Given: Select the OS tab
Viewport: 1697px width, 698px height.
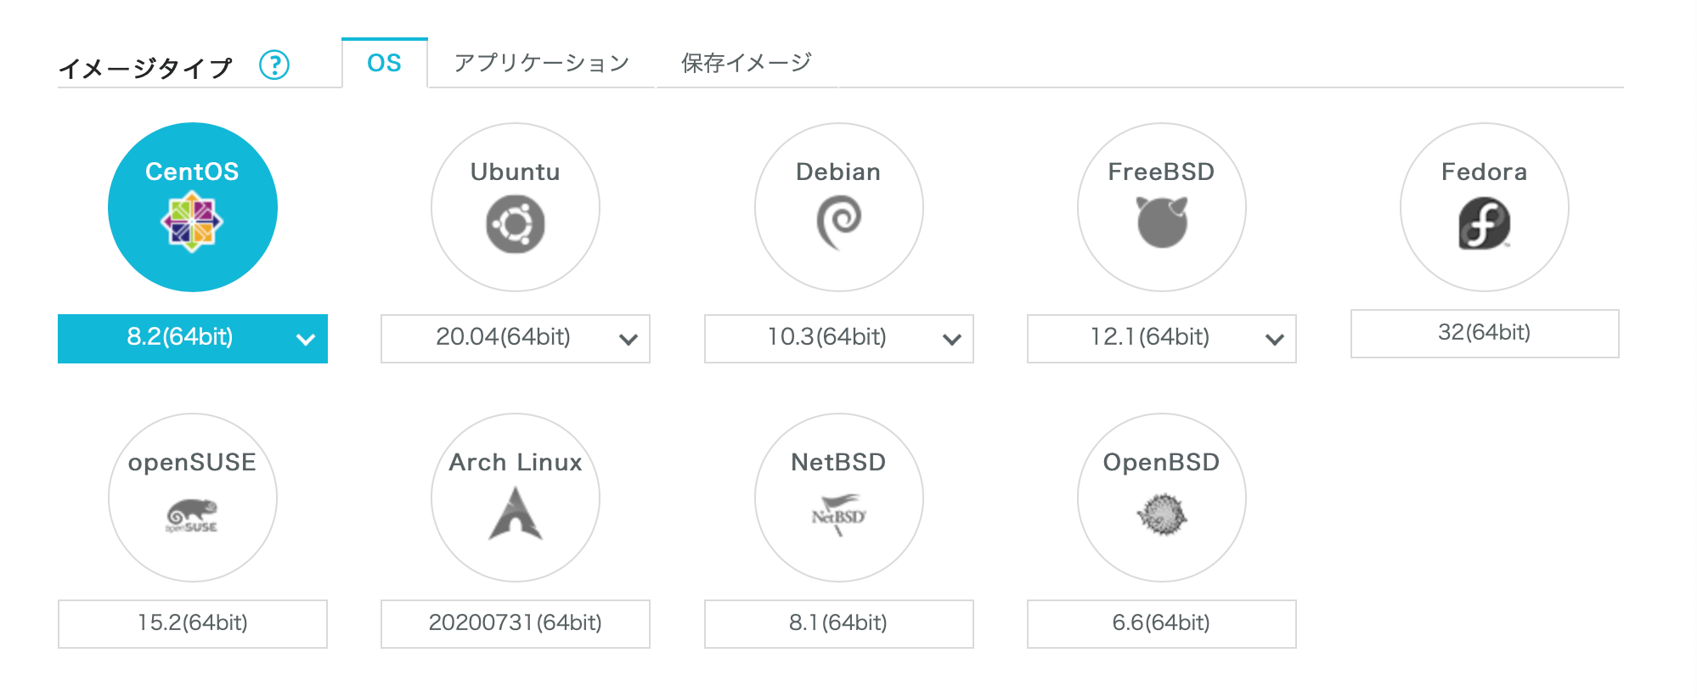Looking at the screenshot, I should pyautogui.click(x=385, y=63).
